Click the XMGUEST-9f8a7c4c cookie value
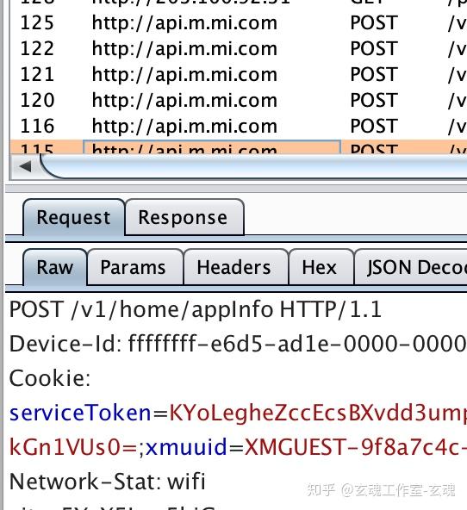The width and height of the screenshot is (467, 510). pyautogui.click(x=356, y=447)
